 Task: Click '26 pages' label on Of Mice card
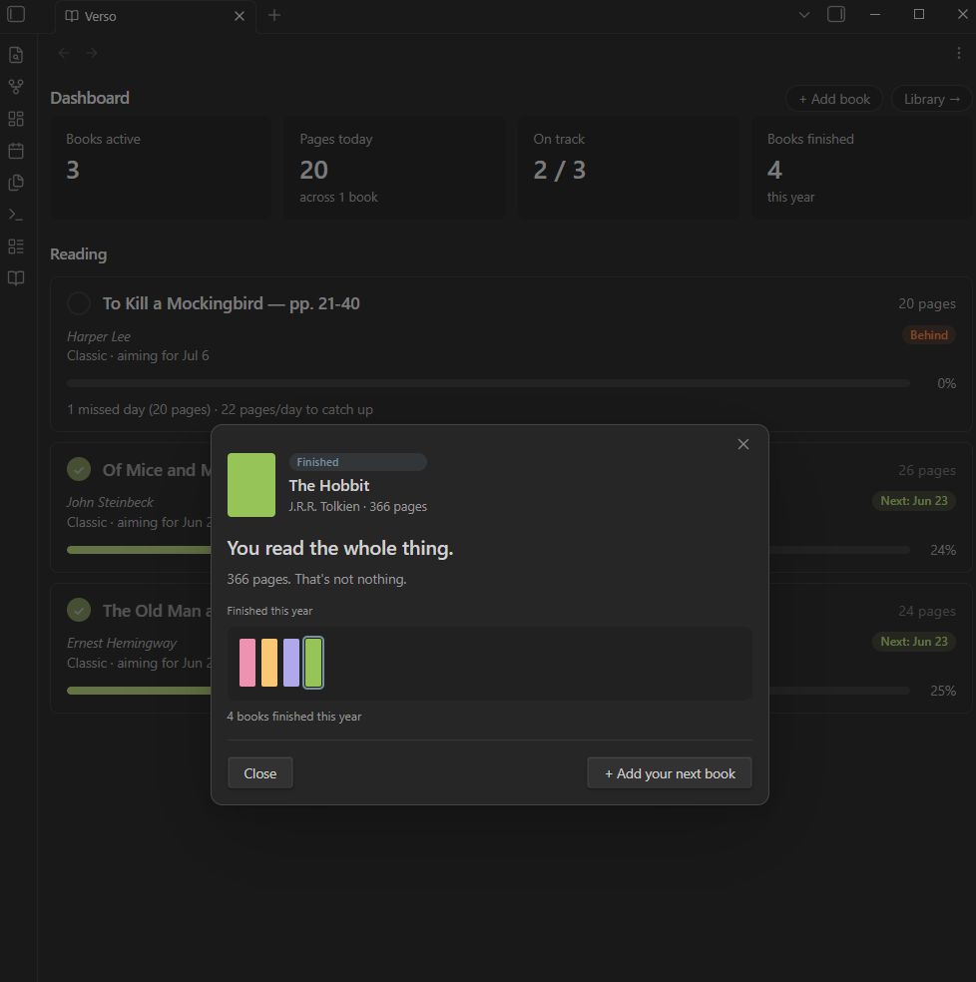926,470
